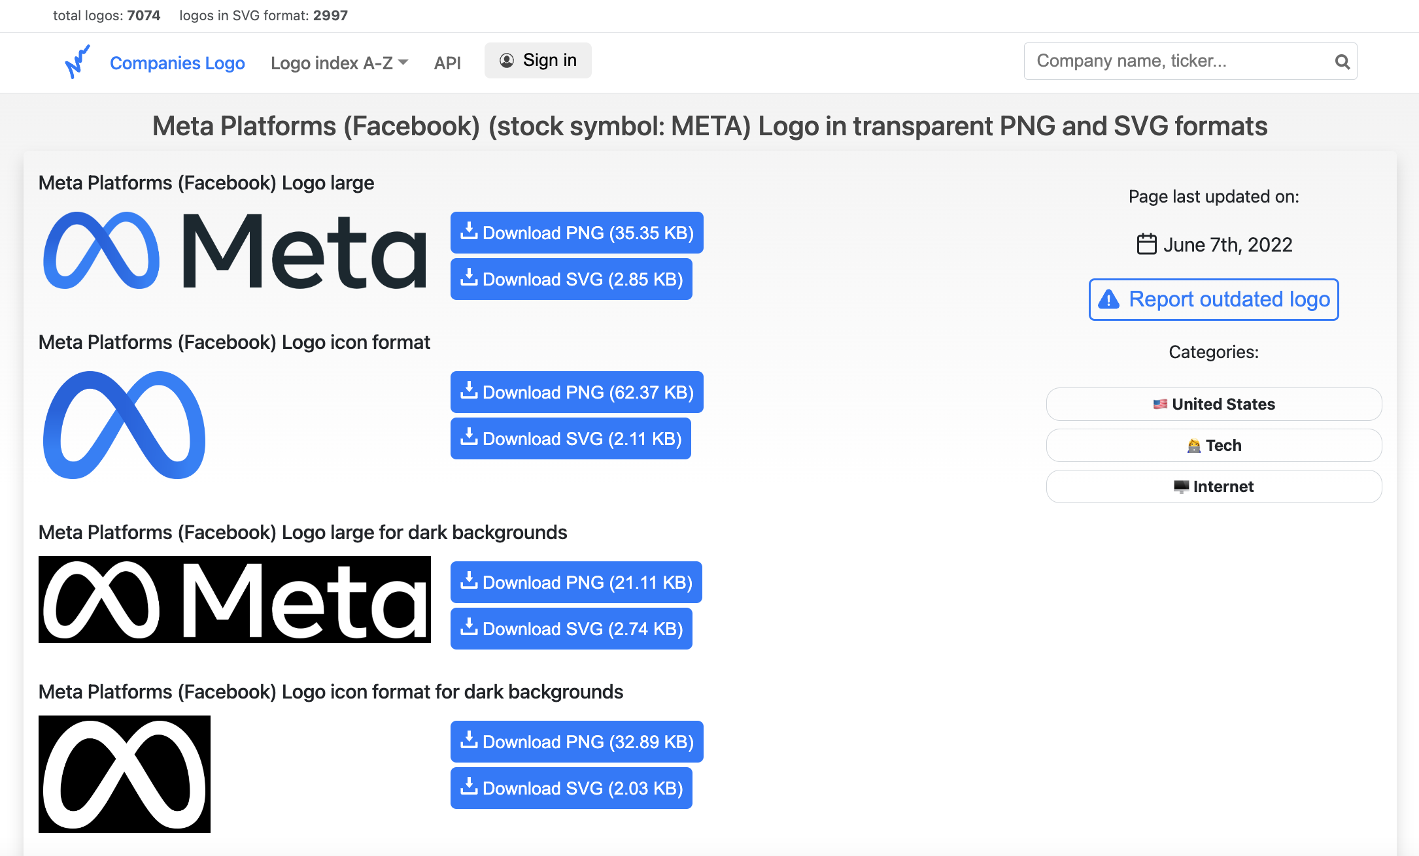Expand the Logo index A-Z dropdown
Viewport: 1419px width, 856px height.
pos(339,63)
